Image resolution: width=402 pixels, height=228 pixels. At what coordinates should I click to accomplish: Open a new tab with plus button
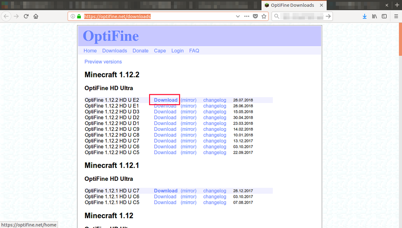click(397, 5)
